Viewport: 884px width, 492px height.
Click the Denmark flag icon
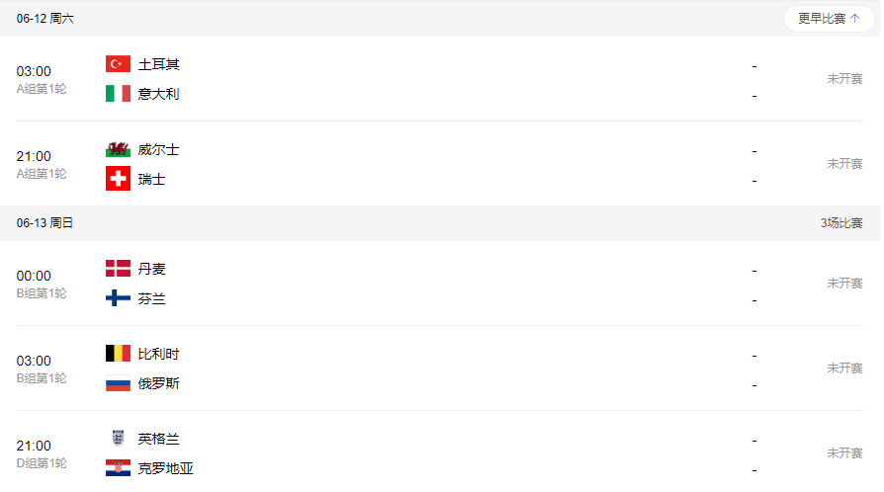point(118,269)
